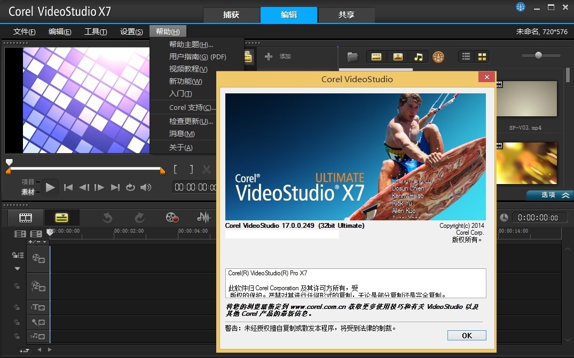This screenshot has width=574, height=358.
Task: Open 用户指南(G) (PDF) entry
Action: click(198, 57)
